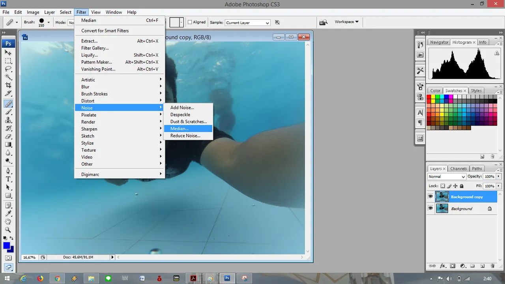This screenshot has width=505, height=284.
Task: Select the Slice tool
Action: [x=8, y=94]
